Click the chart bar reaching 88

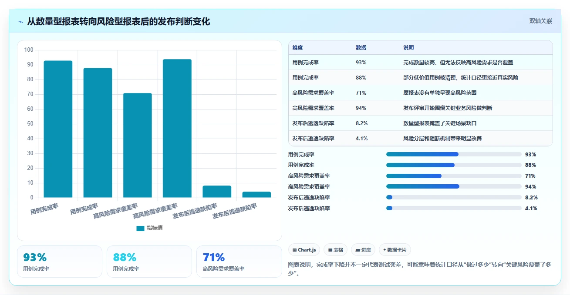pyautogui.click(x=98, y=133)
